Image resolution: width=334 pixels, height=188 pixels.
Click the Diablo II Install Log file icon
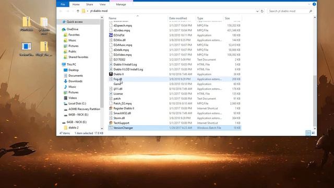pyautogui.click(x=111, y=64)
